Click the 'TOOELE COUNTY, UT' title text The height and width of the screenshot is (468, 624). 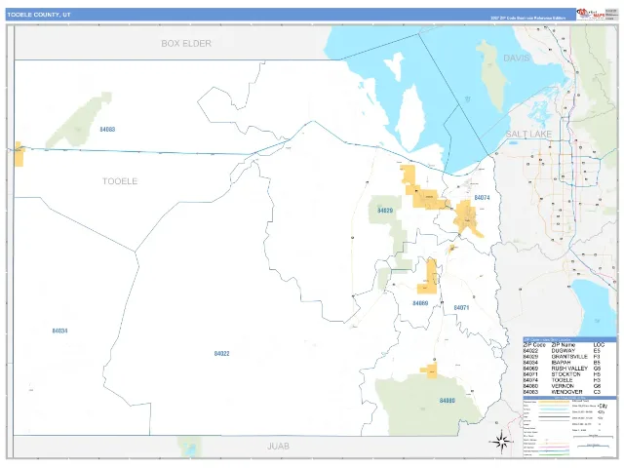39,15
